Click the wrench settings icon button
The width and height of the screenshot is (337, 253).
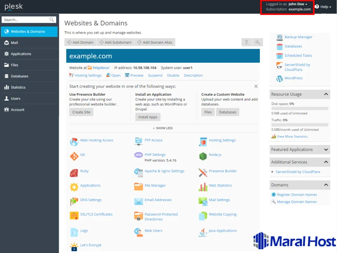coord(258,42)
